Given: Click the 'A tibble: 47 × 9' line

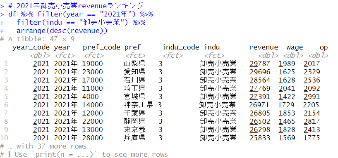Looking at the screenshot, I should pos(37,39).
